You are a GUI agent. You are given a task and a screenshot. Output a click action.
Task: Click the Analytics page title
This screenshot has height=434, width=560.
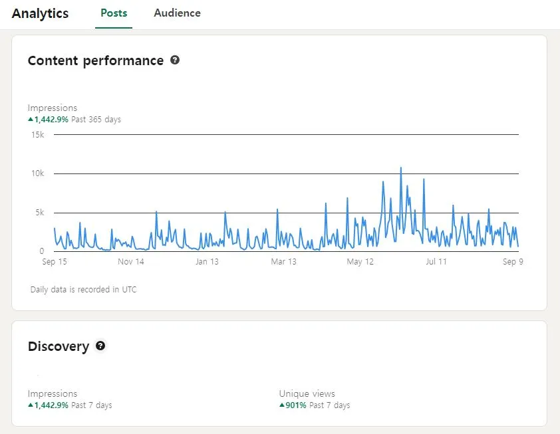coord(41,13)
